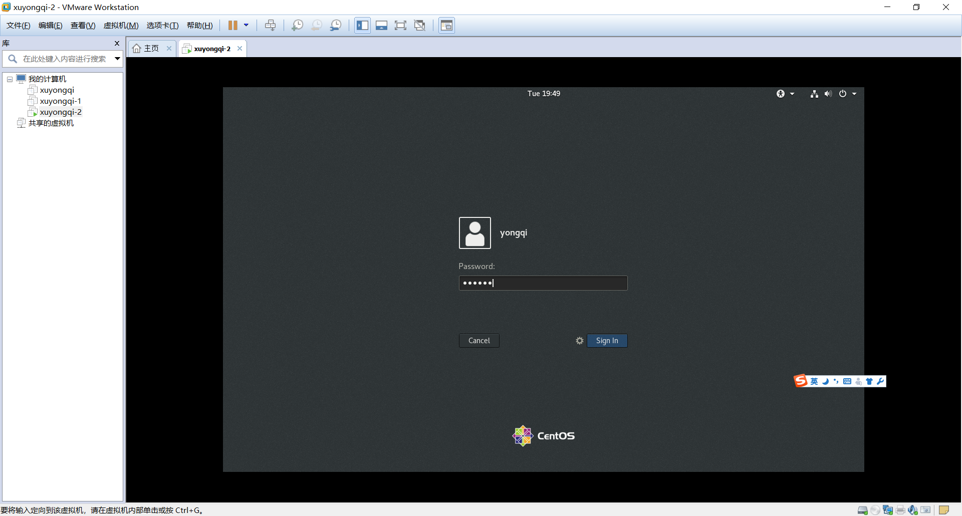The width and height of the screenshot is (962, 516).
Task: Enter full screen mode
Action: pyautogui.click(x=401, y=26)
